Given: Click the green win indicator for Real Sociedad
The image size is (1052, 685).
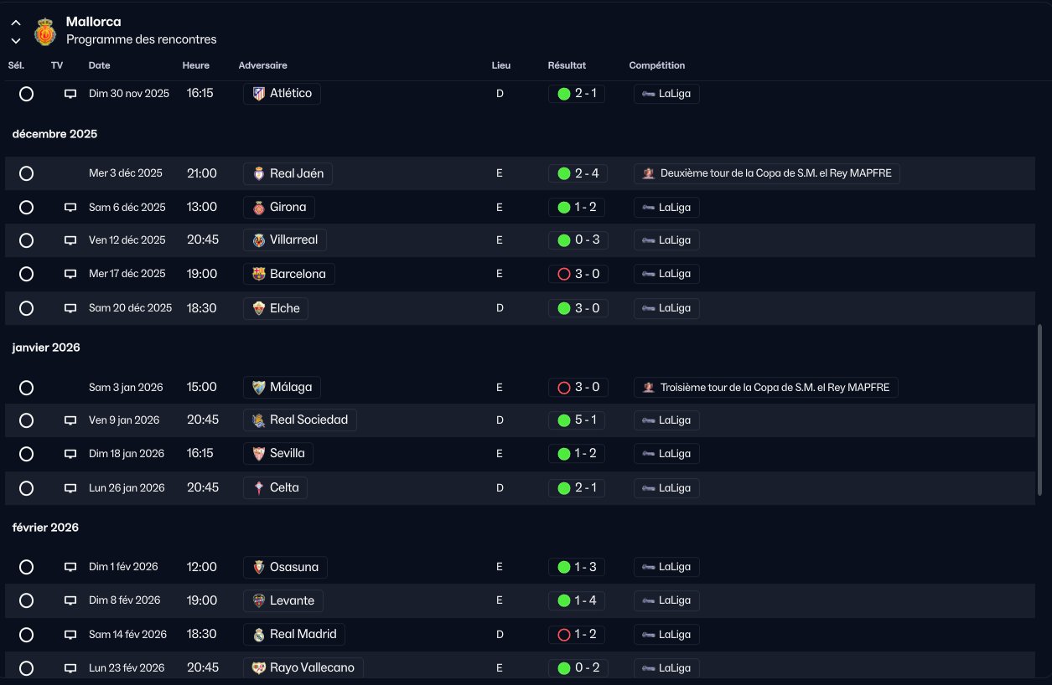Looking at the screenshot, I should tap(563, 420).
